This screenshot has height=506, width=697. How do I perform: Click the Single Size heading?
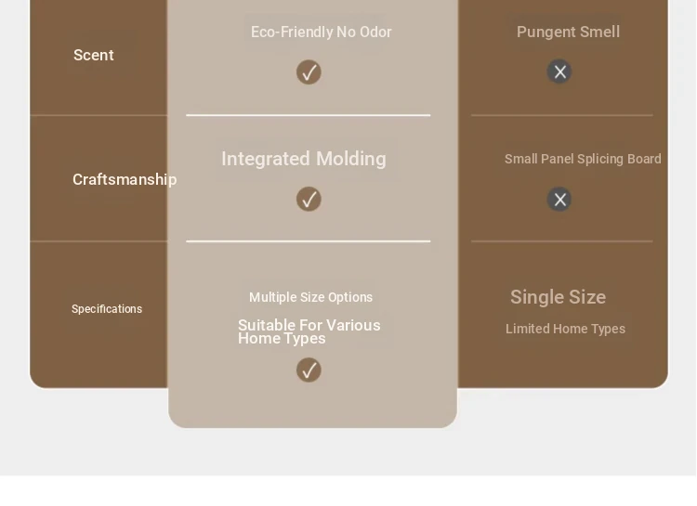point(558,297)
